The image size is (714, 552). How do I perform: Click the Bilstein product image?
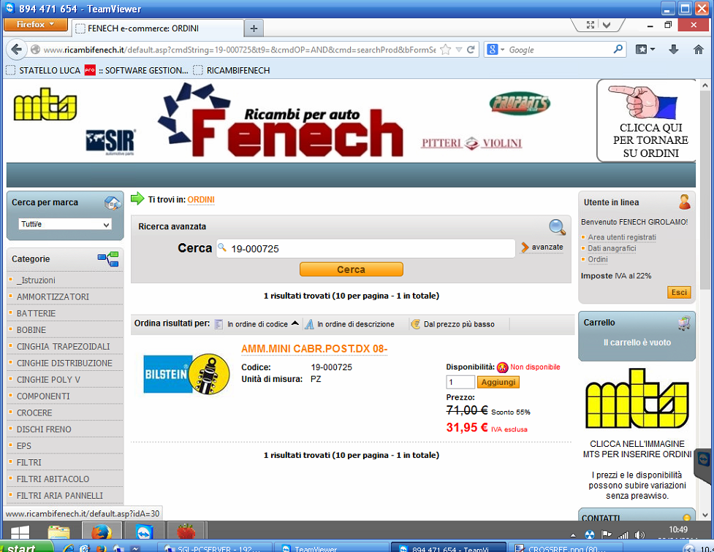[186, 374]
